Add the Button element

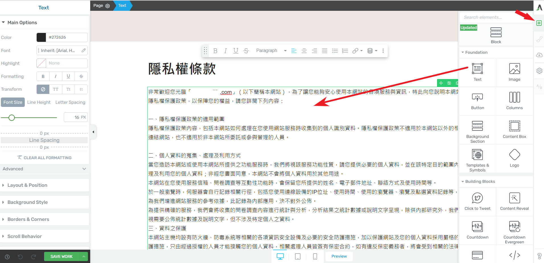pyautogui.click(x=477, y=101)
